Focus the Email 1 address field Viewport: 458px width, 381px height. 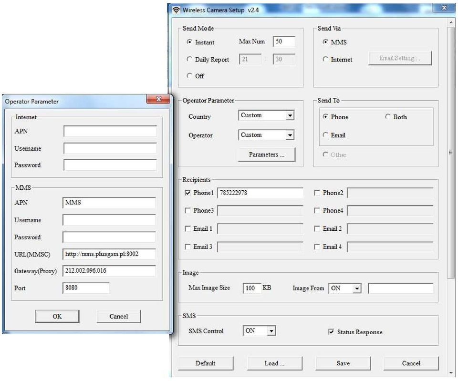(260, 229)
